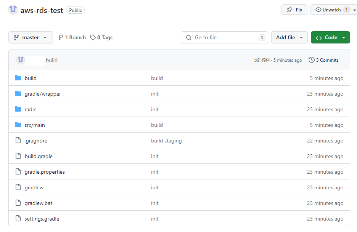Image resolution: width=357 pixels, height=232 pixels.
Task: Open the settings.gradle file name
Action: click(42, 219)
